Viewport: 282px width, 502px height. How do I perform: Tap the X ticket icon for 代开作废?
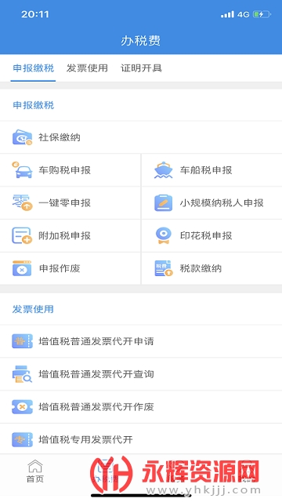(x=22, y=407)
